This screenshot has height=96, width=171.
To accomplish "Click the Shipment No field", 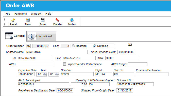I will point(135,84).
